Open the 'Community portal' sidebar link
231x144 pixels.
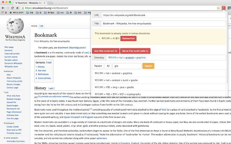pos(14,81)
